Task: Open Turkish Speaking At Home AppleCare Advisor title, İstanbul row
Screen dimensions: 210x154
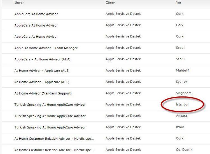Action: pos(50,105)
